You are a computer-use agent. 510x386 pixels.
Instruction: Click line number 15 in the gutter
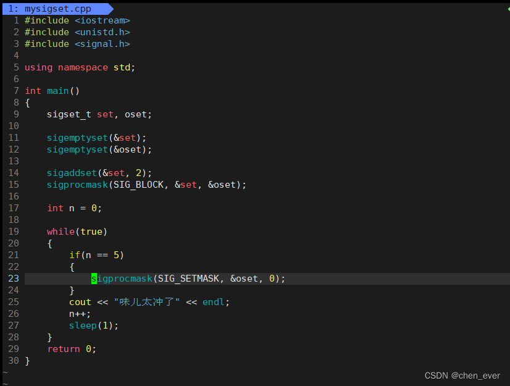pos(14,185)
